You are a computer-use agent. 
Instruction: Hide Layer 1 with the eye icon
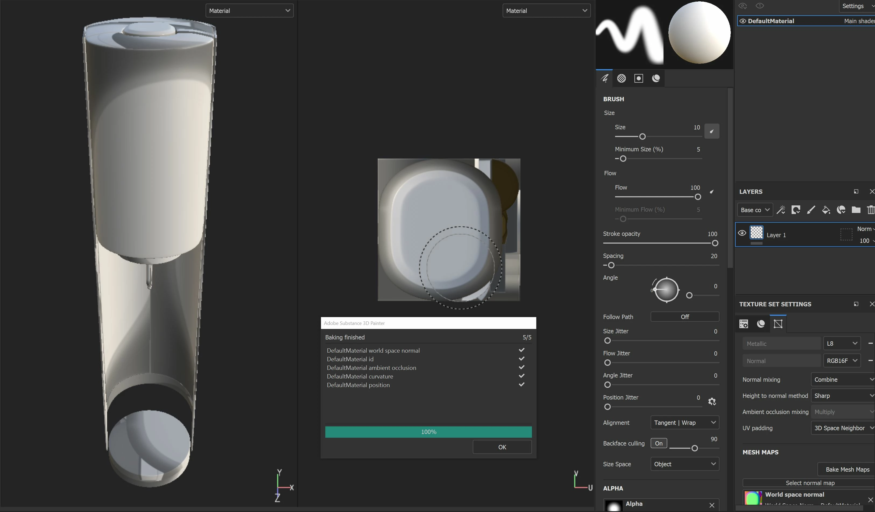(x=742, y=233)
